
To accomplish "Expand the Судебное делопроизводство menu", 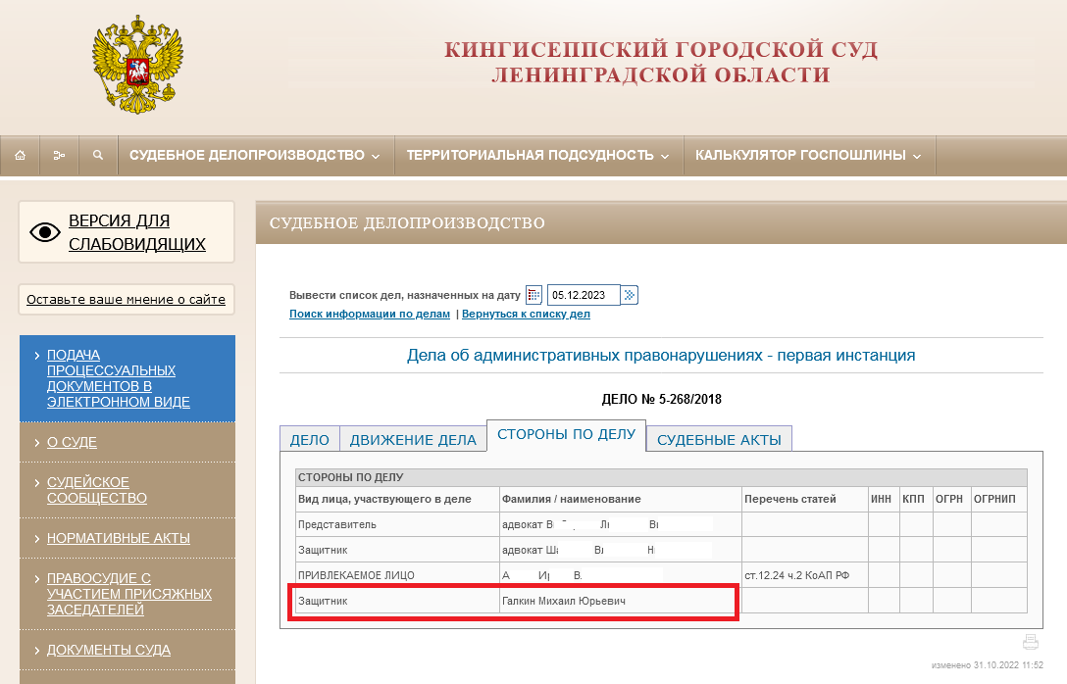I will (x=255, y=155).
